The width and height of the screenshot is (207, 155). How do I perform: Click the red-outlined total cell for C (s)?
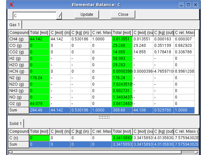click(x=39, y=138)
